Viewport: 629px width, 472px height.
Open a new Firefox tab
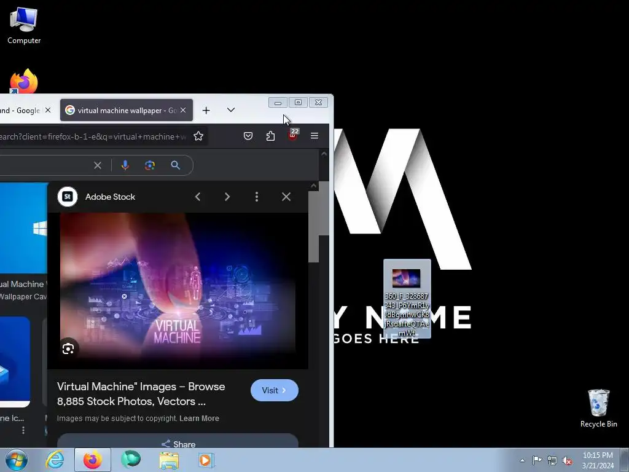point(206,111)
